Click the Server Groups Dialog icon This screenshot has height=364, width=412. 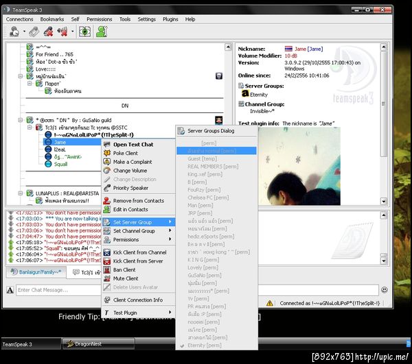pos(181,131)
